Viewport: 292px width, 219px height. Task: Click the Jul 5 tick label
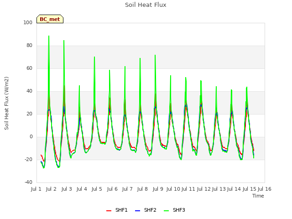coord(97,189)
